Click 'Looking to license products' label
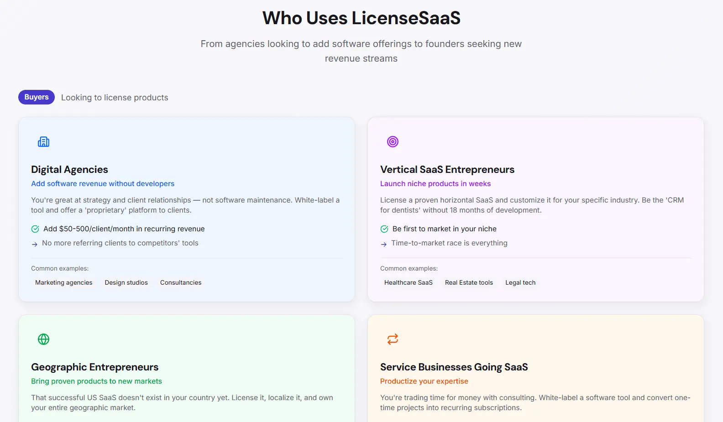This screenshot has width=723, height=422. 115,98
